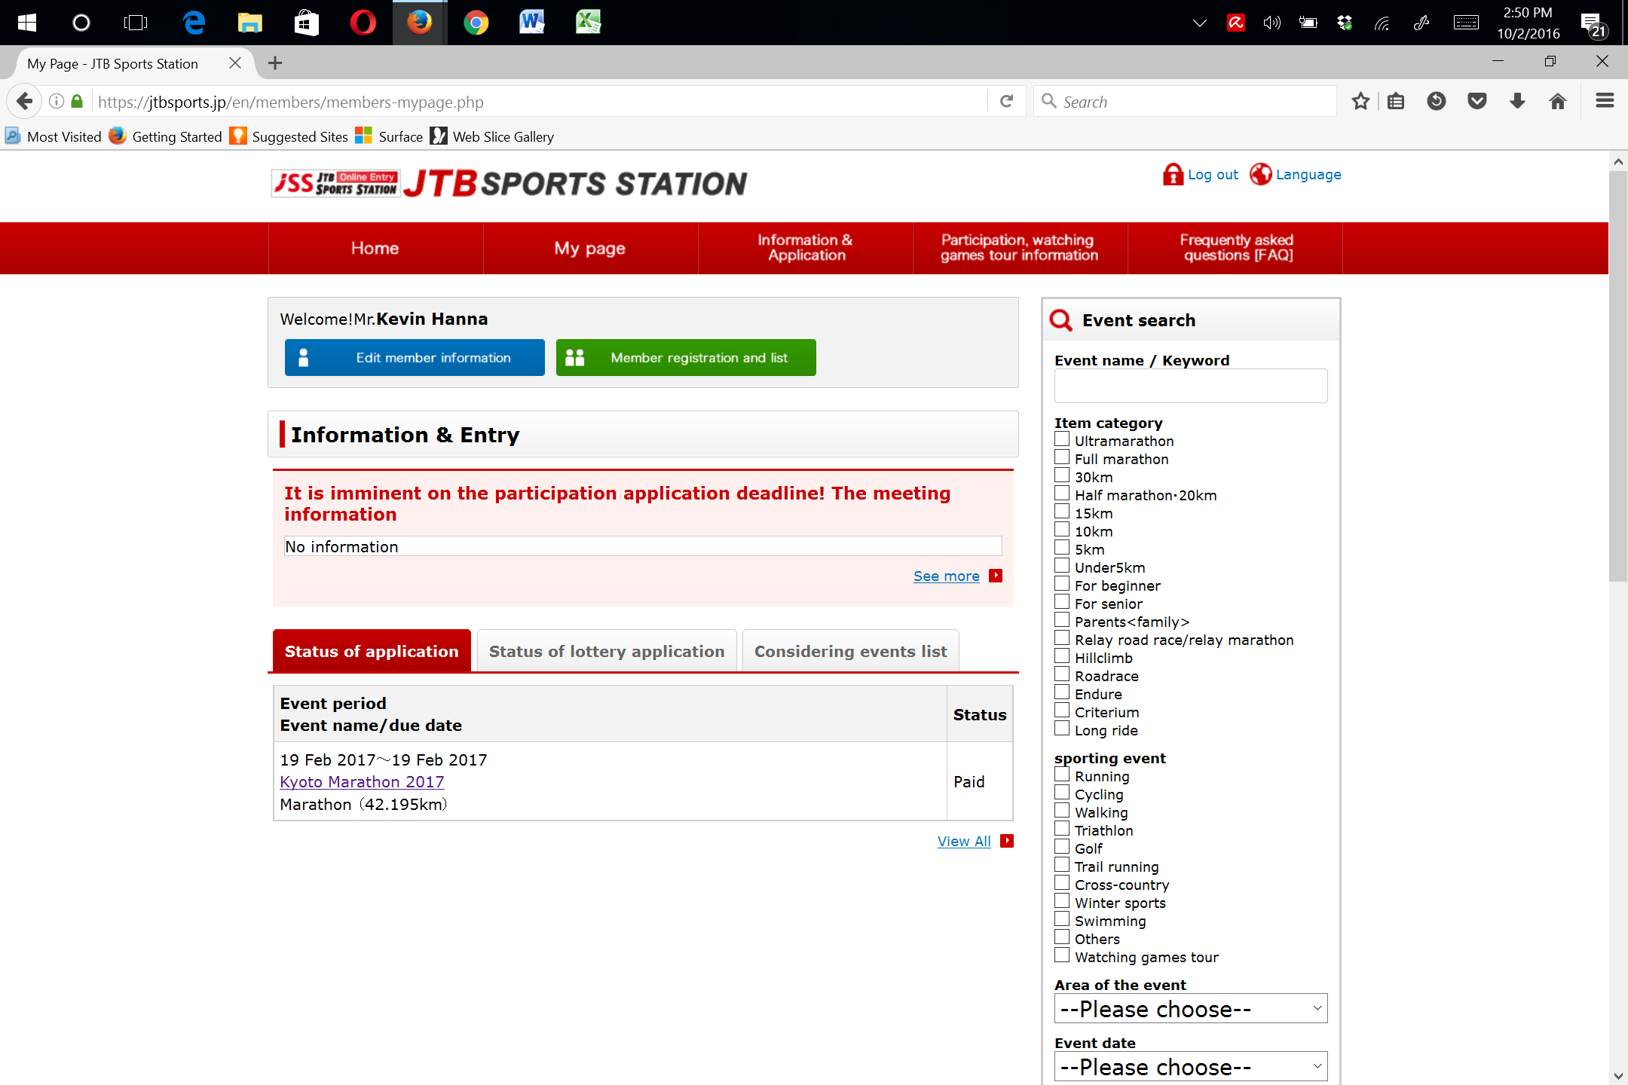This screenshot has width=1628, height=1085.
Task: Open My page navigation item
Action: [590, 248]
